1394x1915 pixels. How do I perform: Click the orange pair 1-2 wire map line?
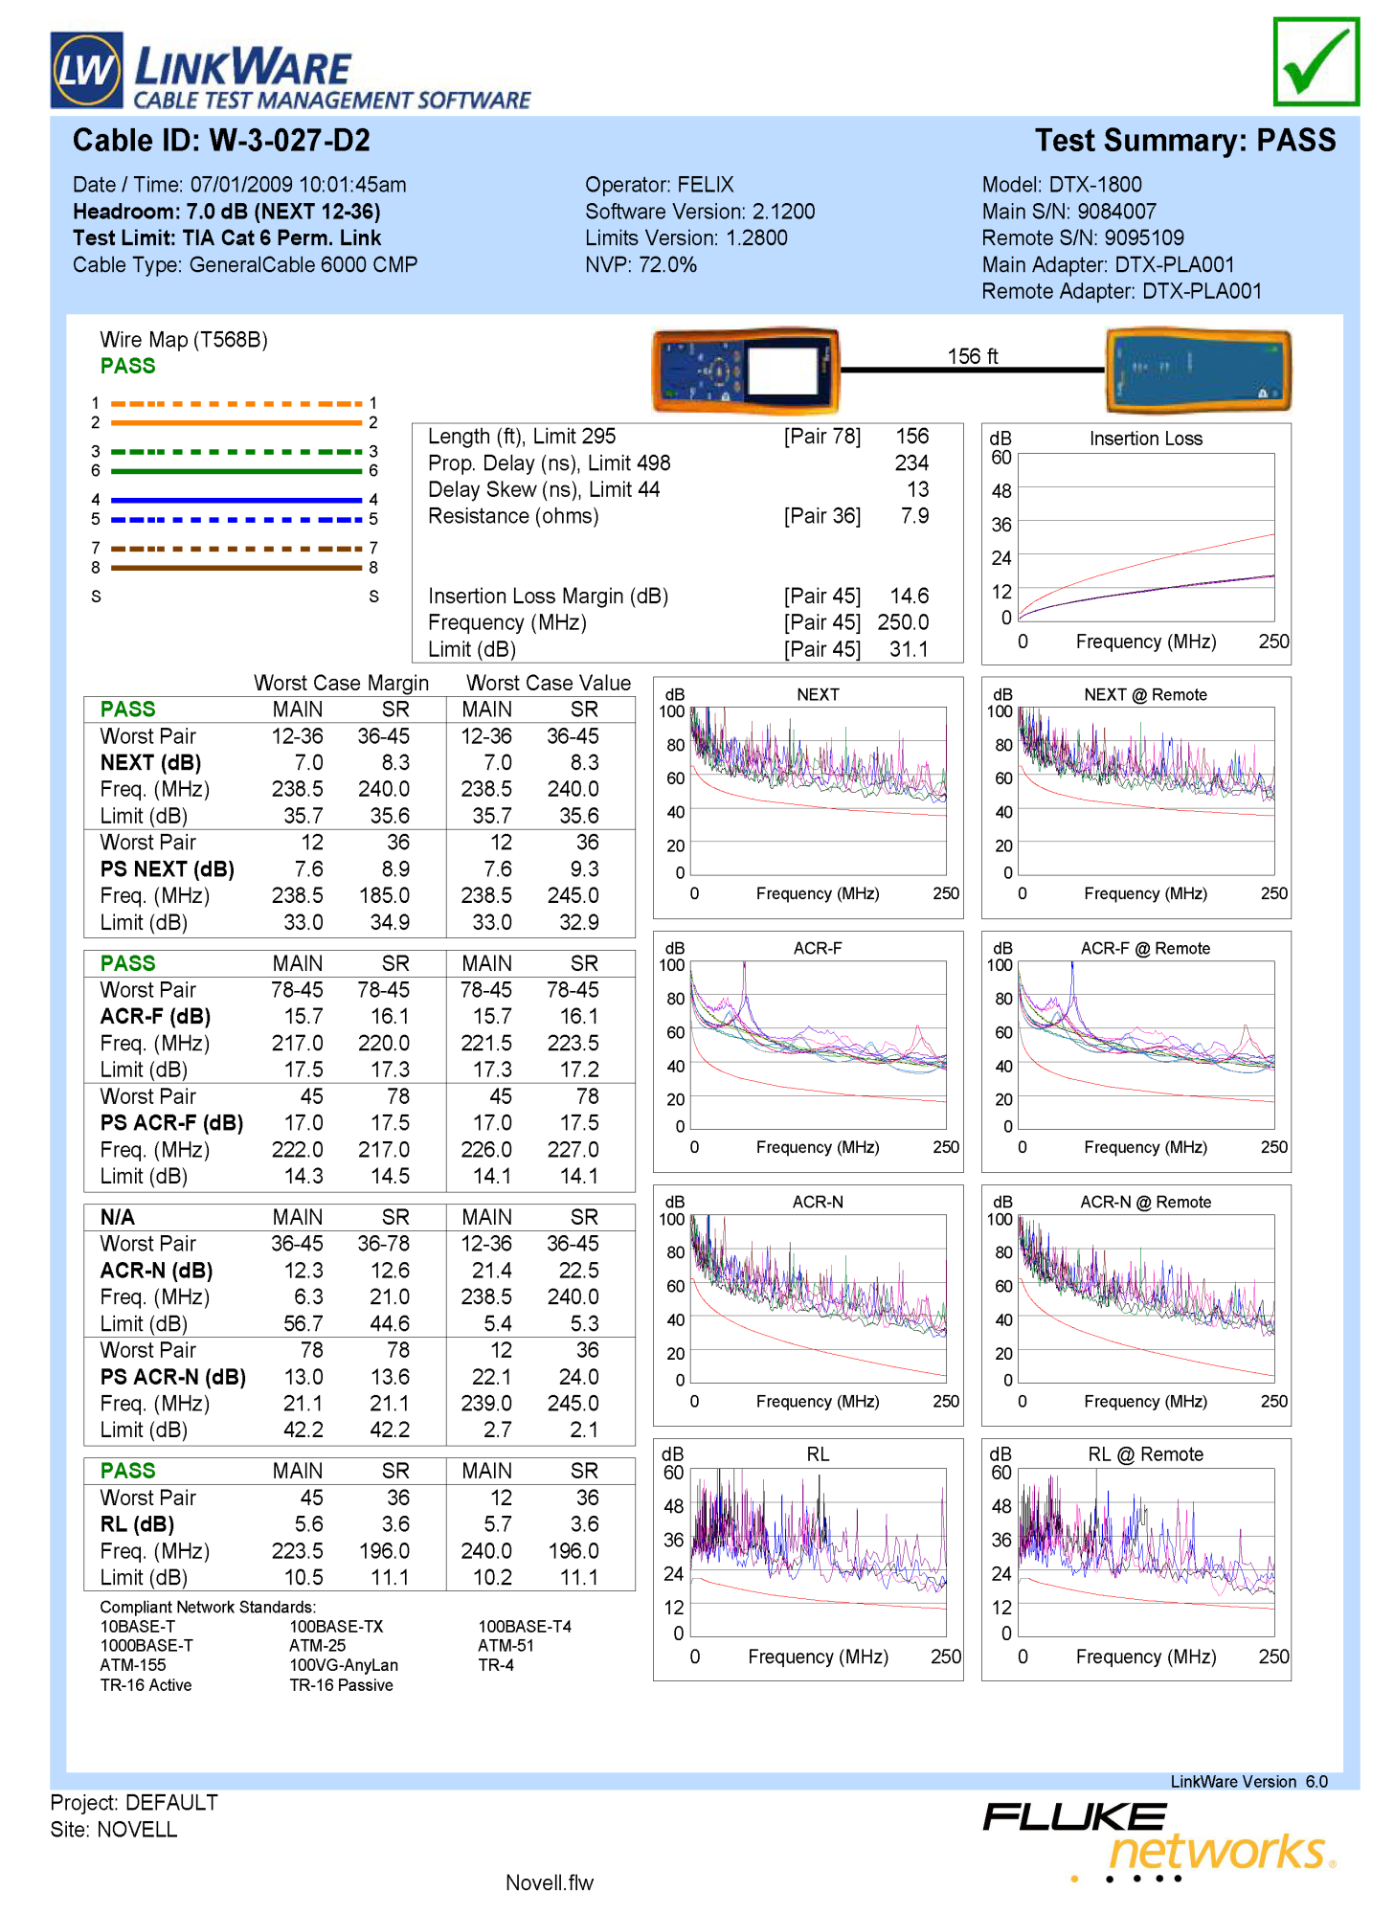236,413
